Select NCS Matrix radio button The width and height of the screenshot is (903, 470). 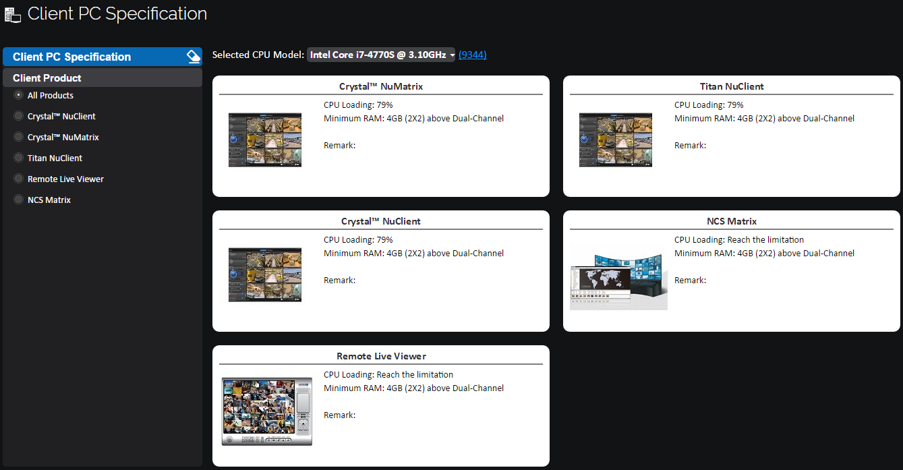[x=19, y=200]
